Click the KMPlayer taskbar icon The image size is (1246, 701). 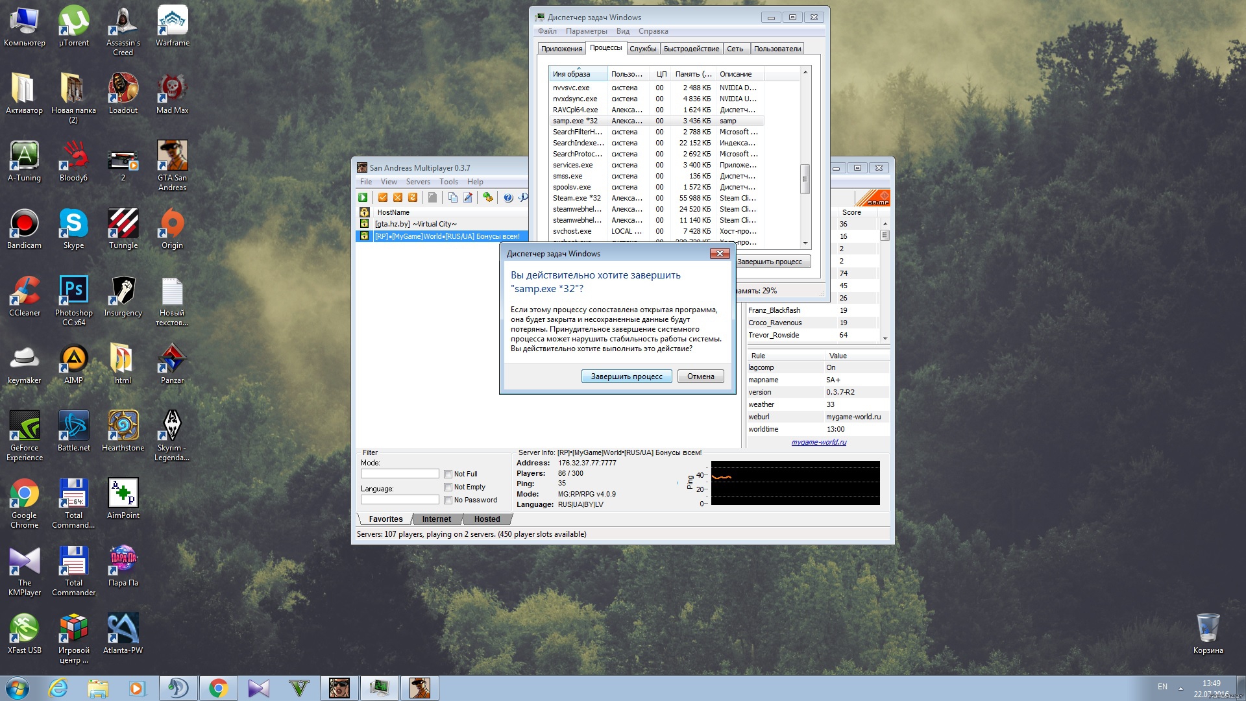pos(258,688)
